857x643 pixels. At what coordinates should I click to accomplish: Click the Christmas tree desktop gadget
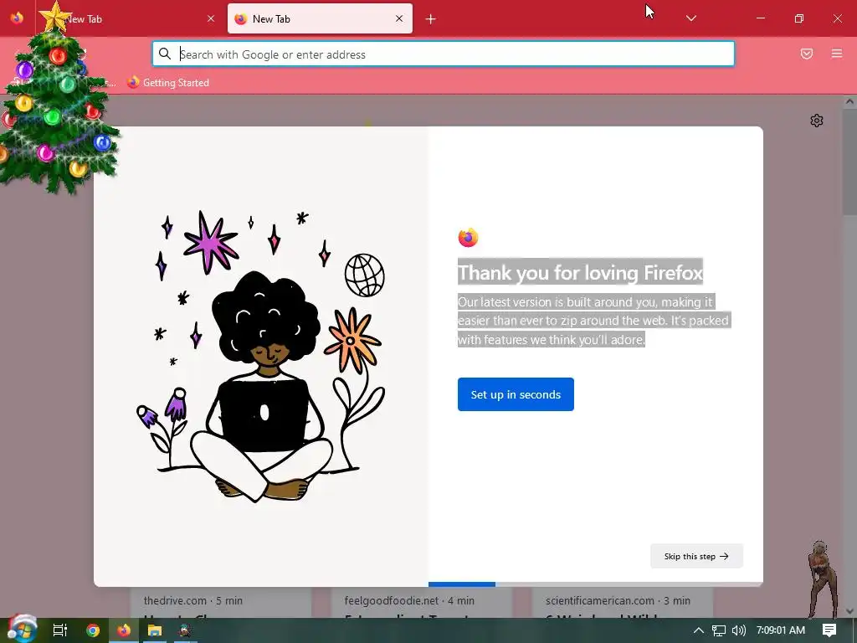coord(58,99)
